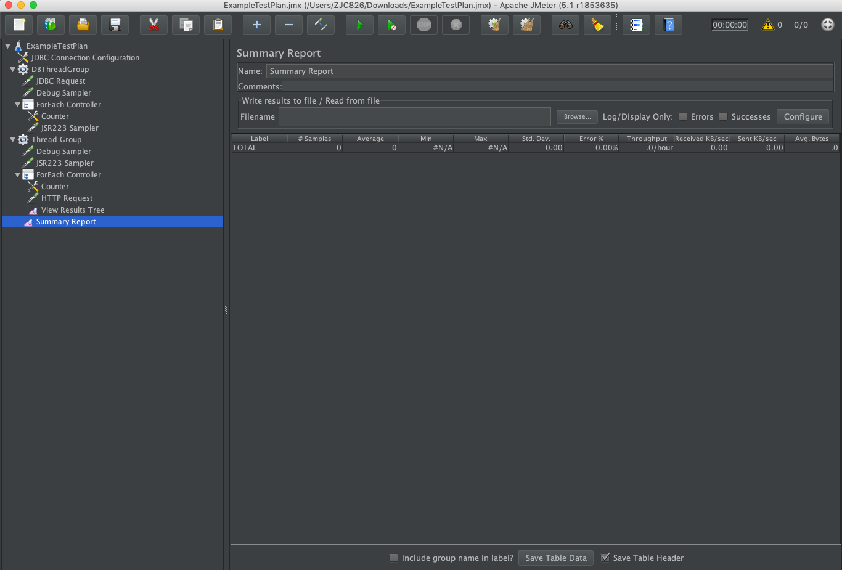Screen dimensions: 842x570
Task: Click the elapsed time 00:00:00 display
Action: [730, 25]
